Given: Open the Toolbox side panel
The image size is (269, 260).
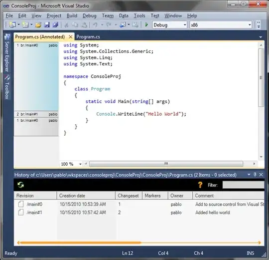Looking at the screenshot, I should pos(7,87).
